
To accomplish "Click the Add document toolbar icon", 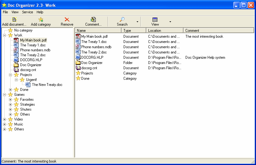I will coord(14,19).
